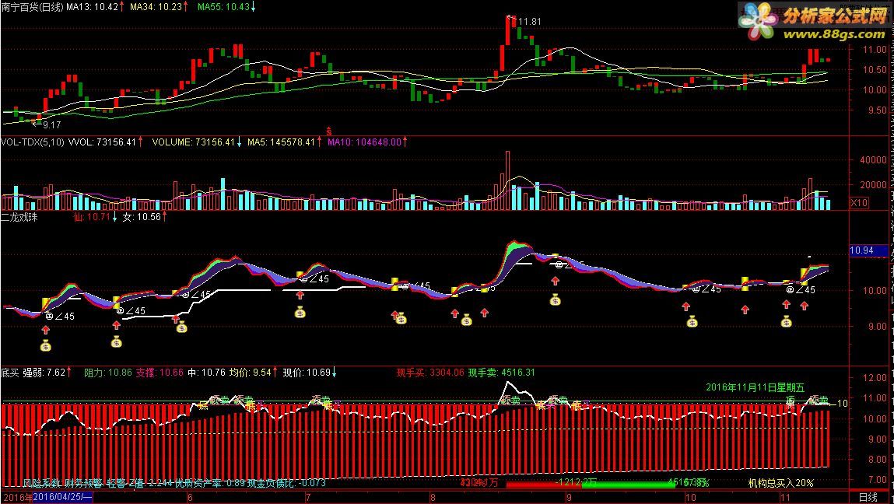Click the 机构总买入20% label
The height and width of the screenshot is (504, 894).
click(780, 483)
